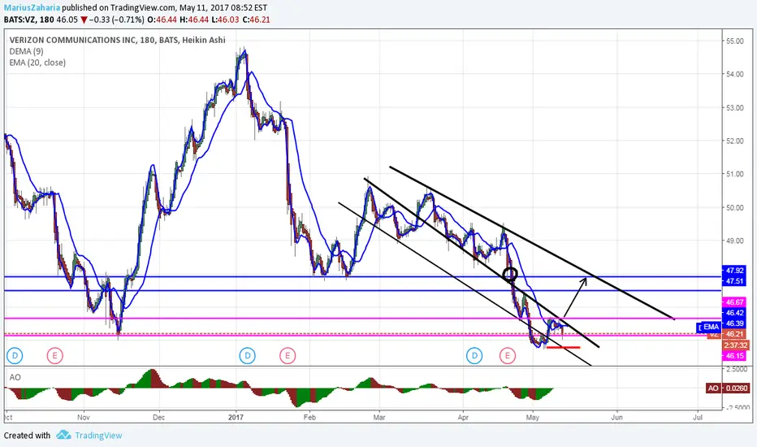Click the 49.00 price axis value
The height and width of the screenshot is (447, 757).
tap(735, 241)
